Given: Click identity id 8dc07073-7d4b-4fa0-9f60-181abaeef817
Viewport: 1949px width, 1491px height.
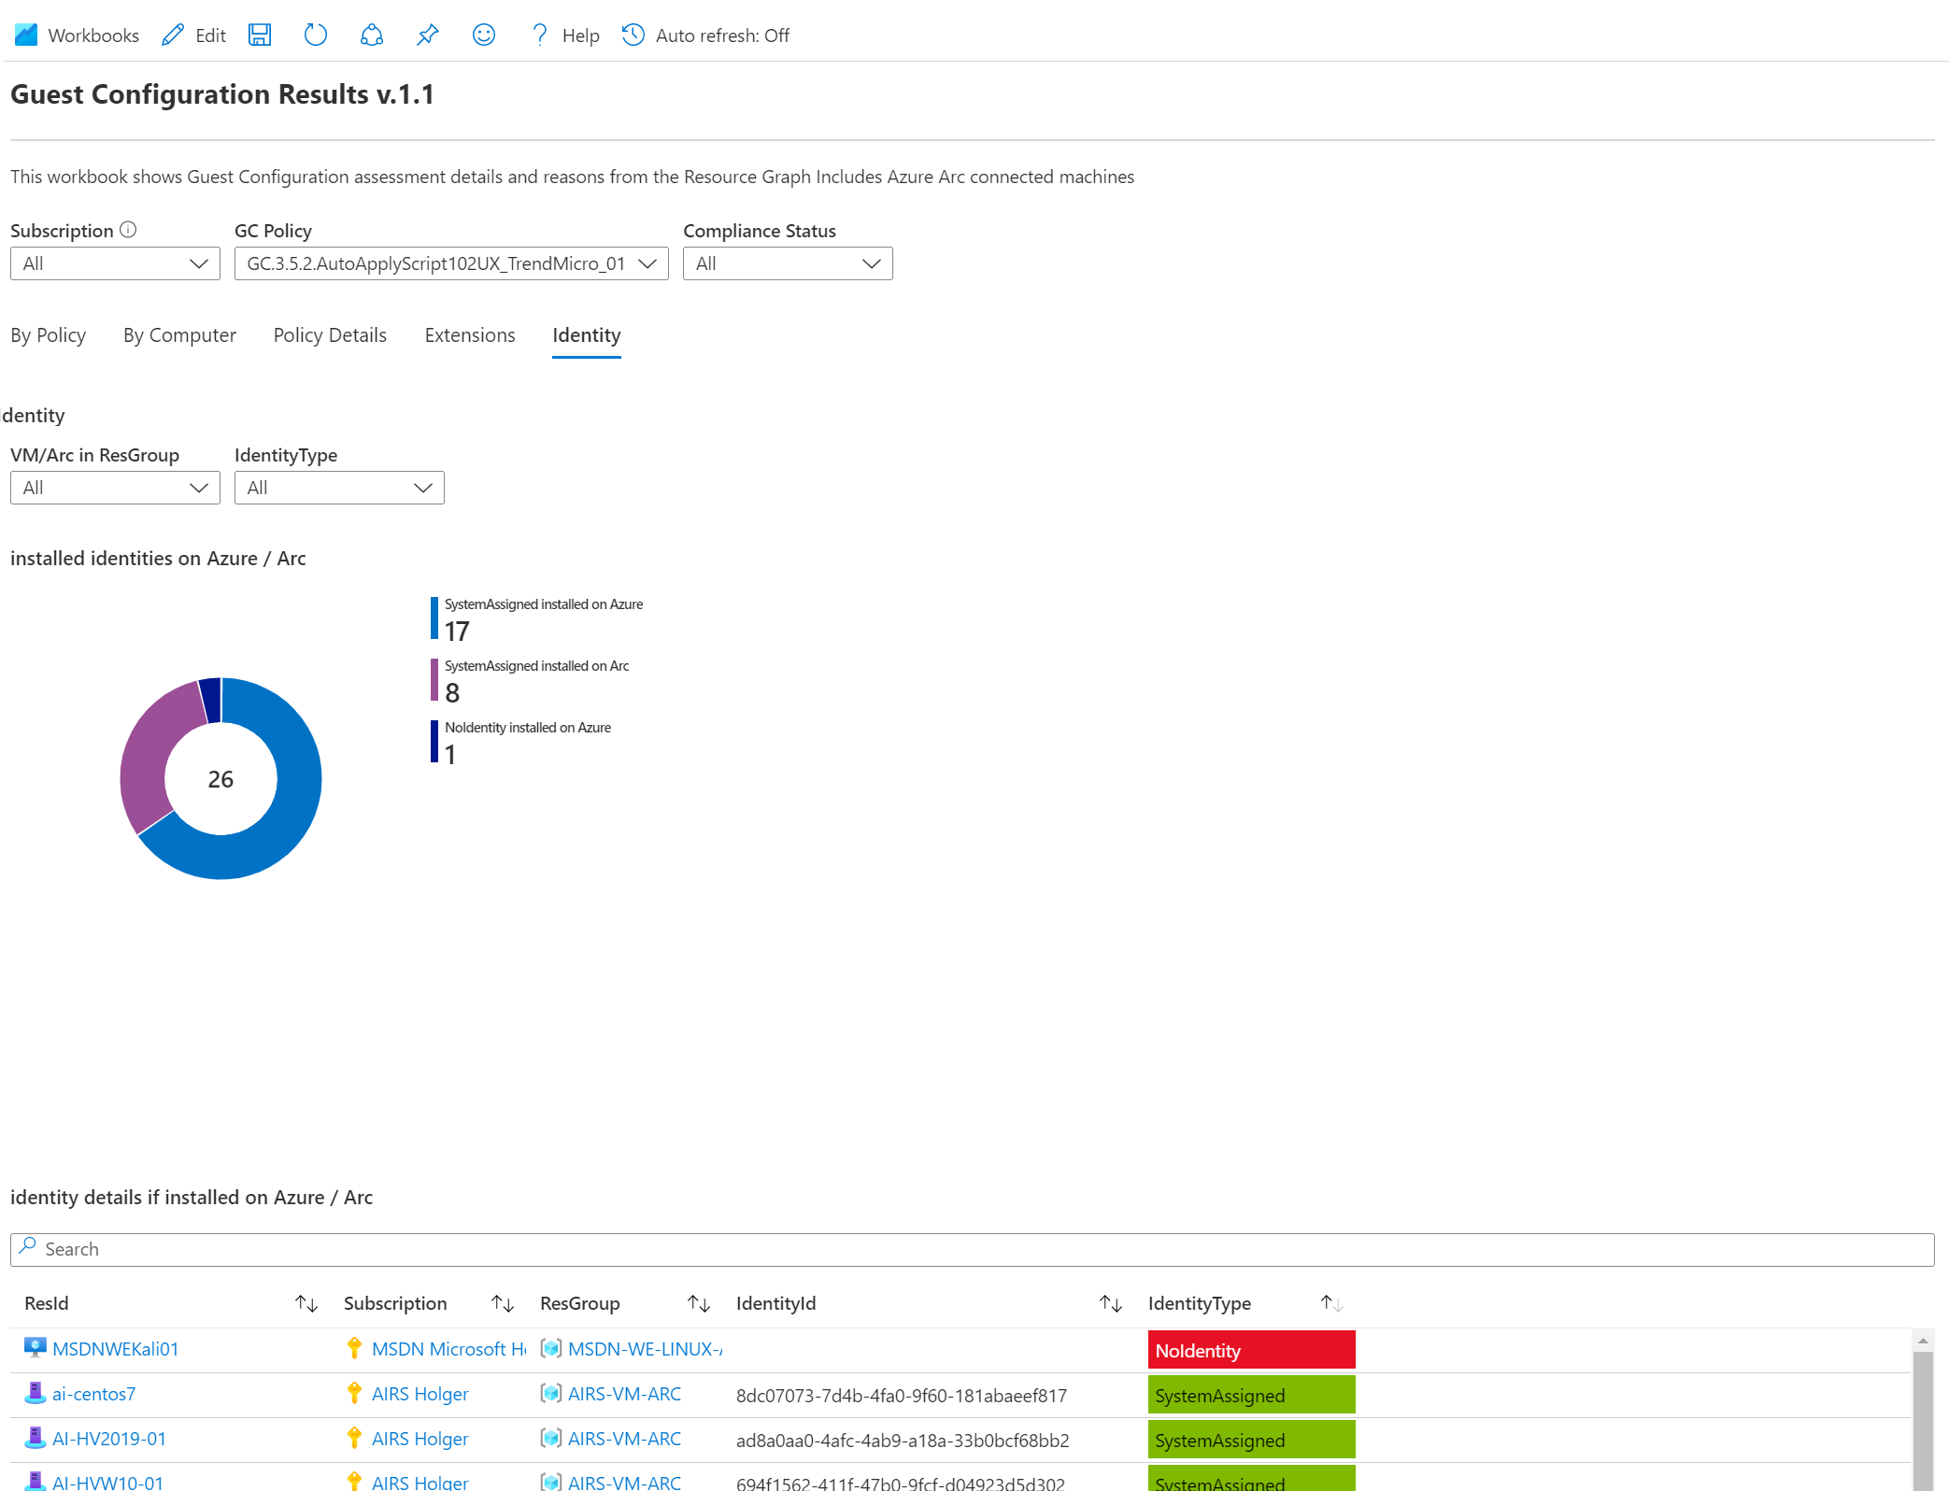Looking at the screenshot, I should pyautogui.click(x=902, y=1396).
